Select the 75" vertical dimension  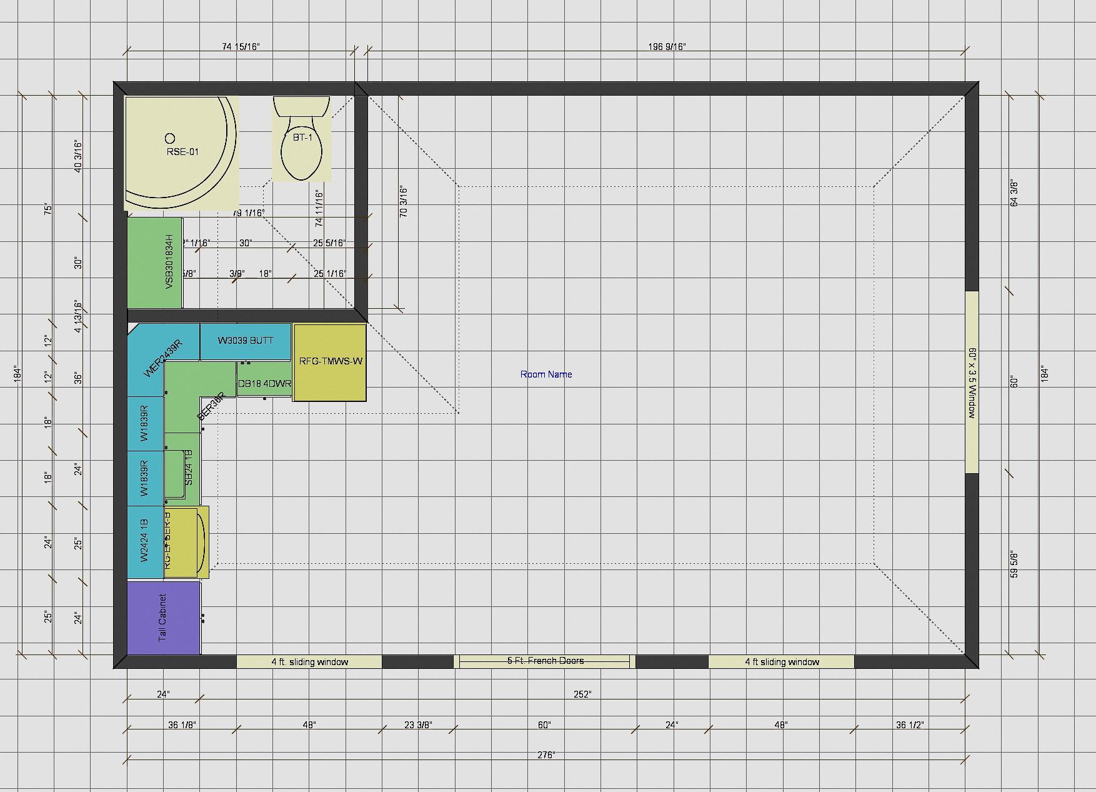coord(48,209)
